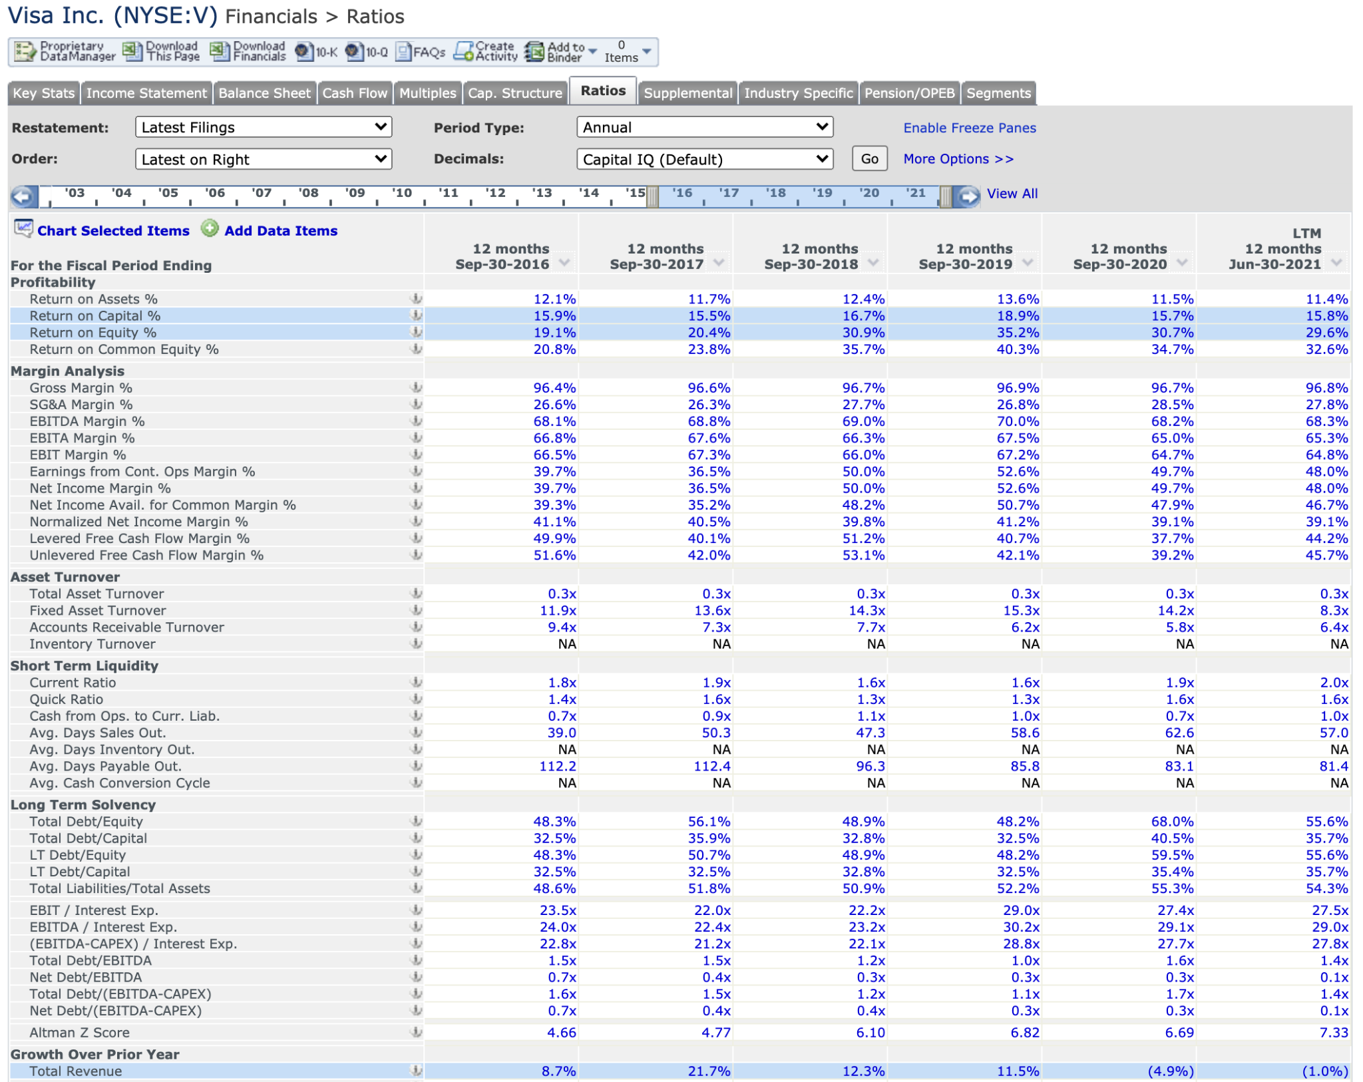This screenshot has width=1363, height=1082.
Task: Click 68.0% Total Debt/Equity 2020 value
Action: click(1173, 822)
